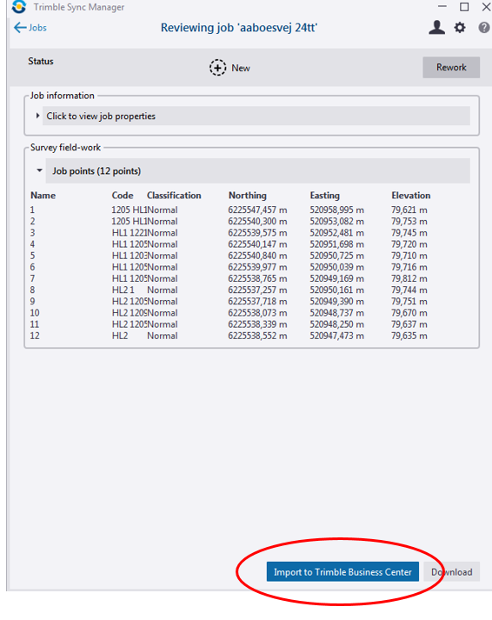Screen dimensions: 492x620
Task: Select point row 12 in the table
Action: click(x=229, y=336)
